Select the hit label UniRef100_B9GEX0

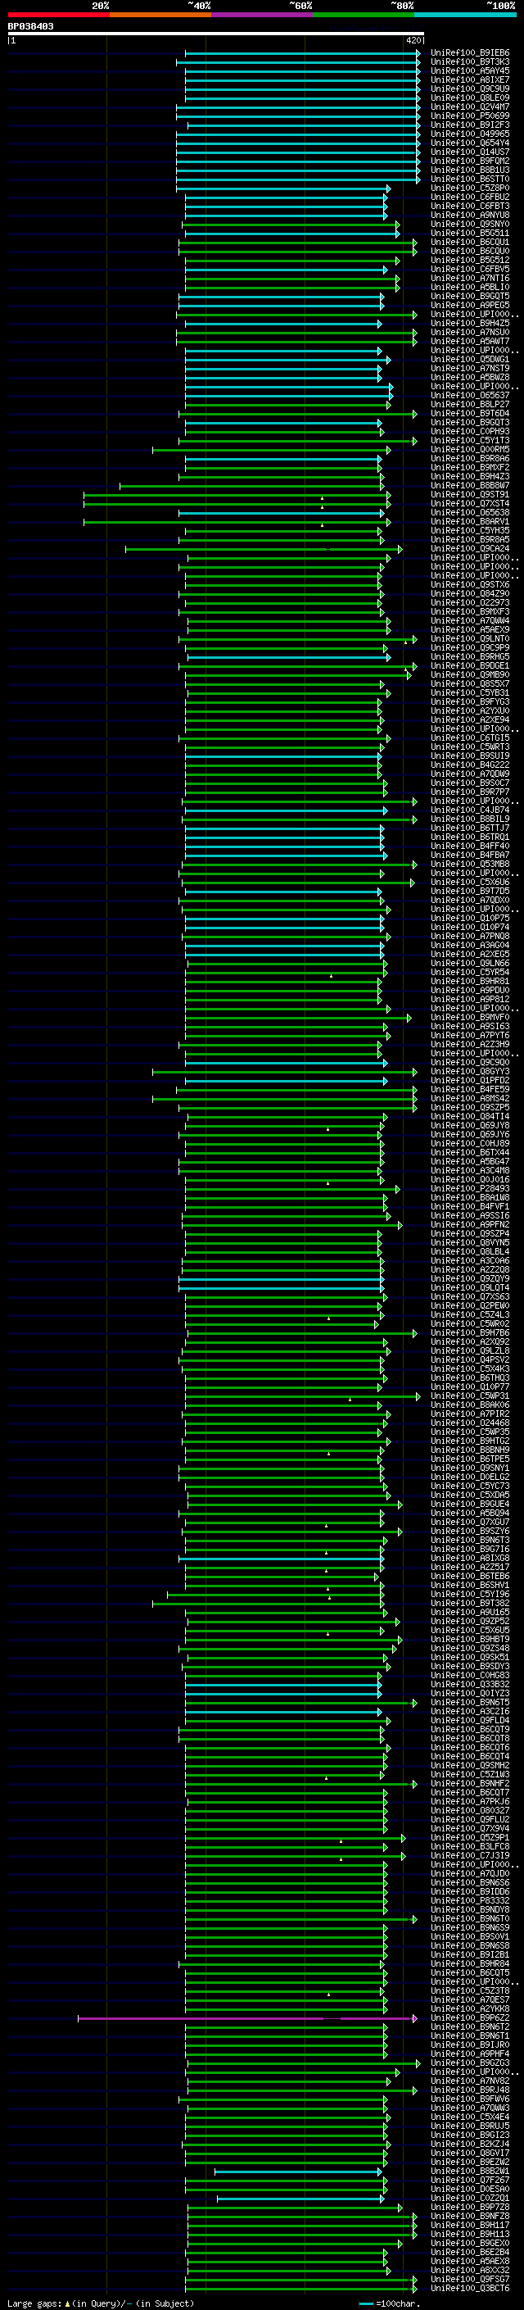point(470,2244)
